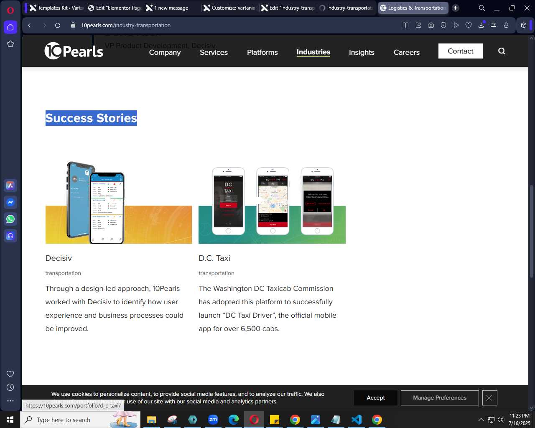The width and height of the screenshot is (535, 428).
Task: Click the Decisiv phone mockup thumbnail
Action: 119,202
